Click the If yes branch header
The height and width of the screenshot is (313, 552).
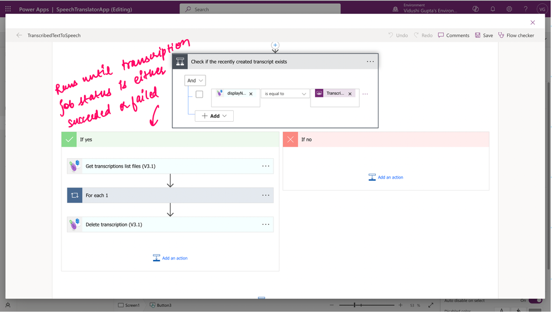[170, 139]
